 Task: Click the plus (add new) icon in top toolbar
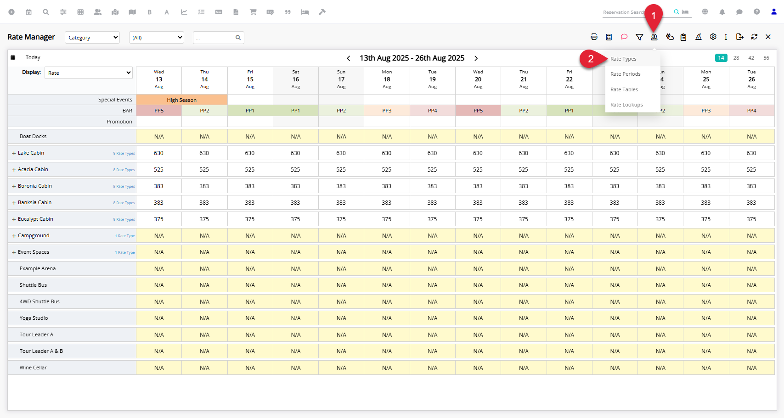[x=11, y=12]
